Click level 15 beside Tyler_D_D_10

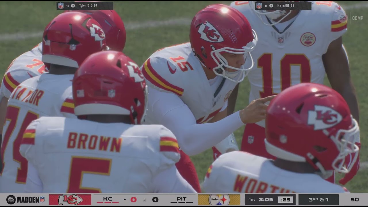68,5
